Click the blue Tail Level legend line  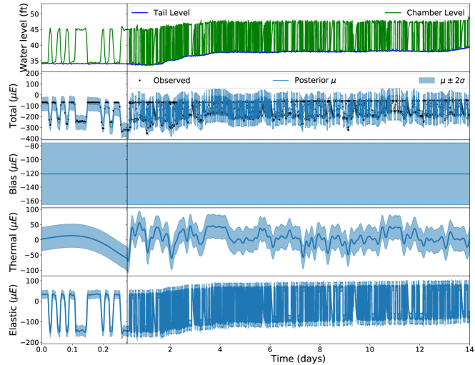click(x=139, y=13)
